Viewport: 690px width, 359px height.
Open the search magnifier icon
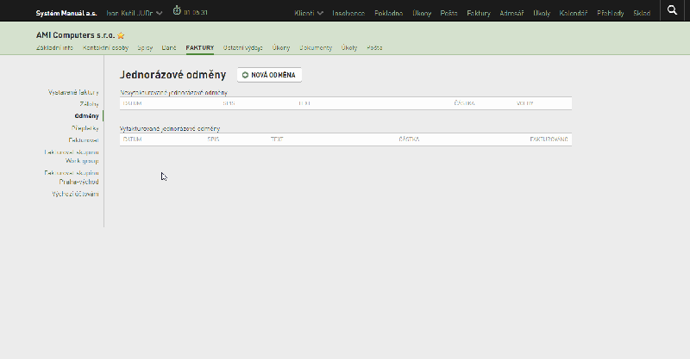pyautogui.click(x=672, y=10)
